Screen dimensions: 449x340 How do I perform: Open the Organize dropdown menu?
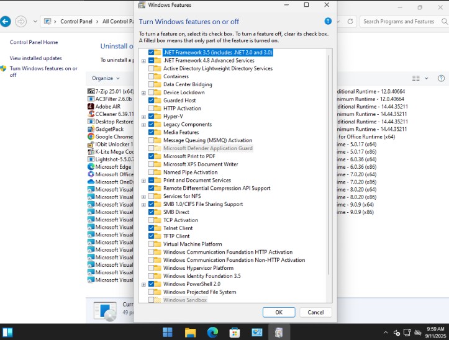(x=106, y=78)
